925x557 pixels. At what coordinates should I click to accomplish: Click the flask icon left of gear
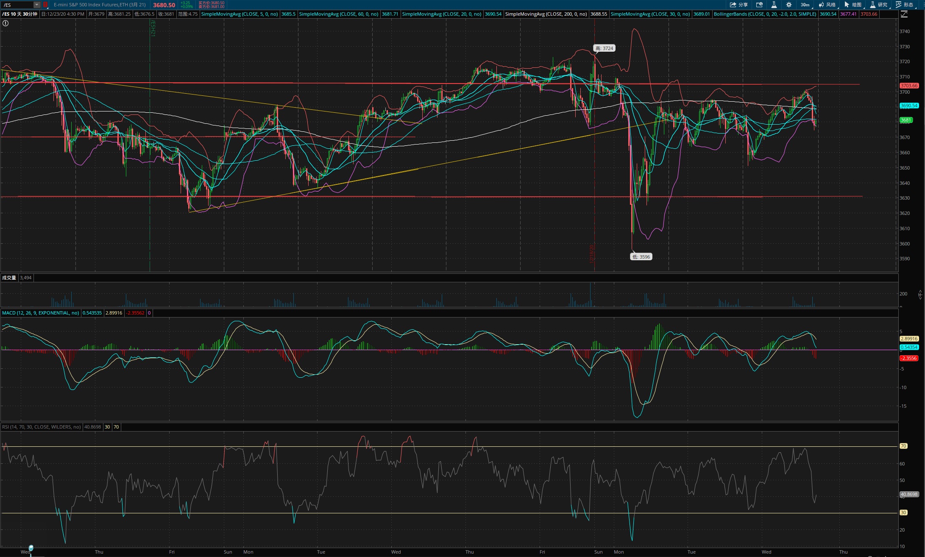774,5
